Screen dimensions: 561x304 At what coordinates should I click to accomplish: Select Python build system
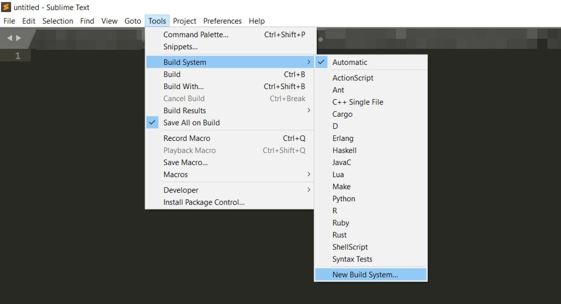coord(344,198)
